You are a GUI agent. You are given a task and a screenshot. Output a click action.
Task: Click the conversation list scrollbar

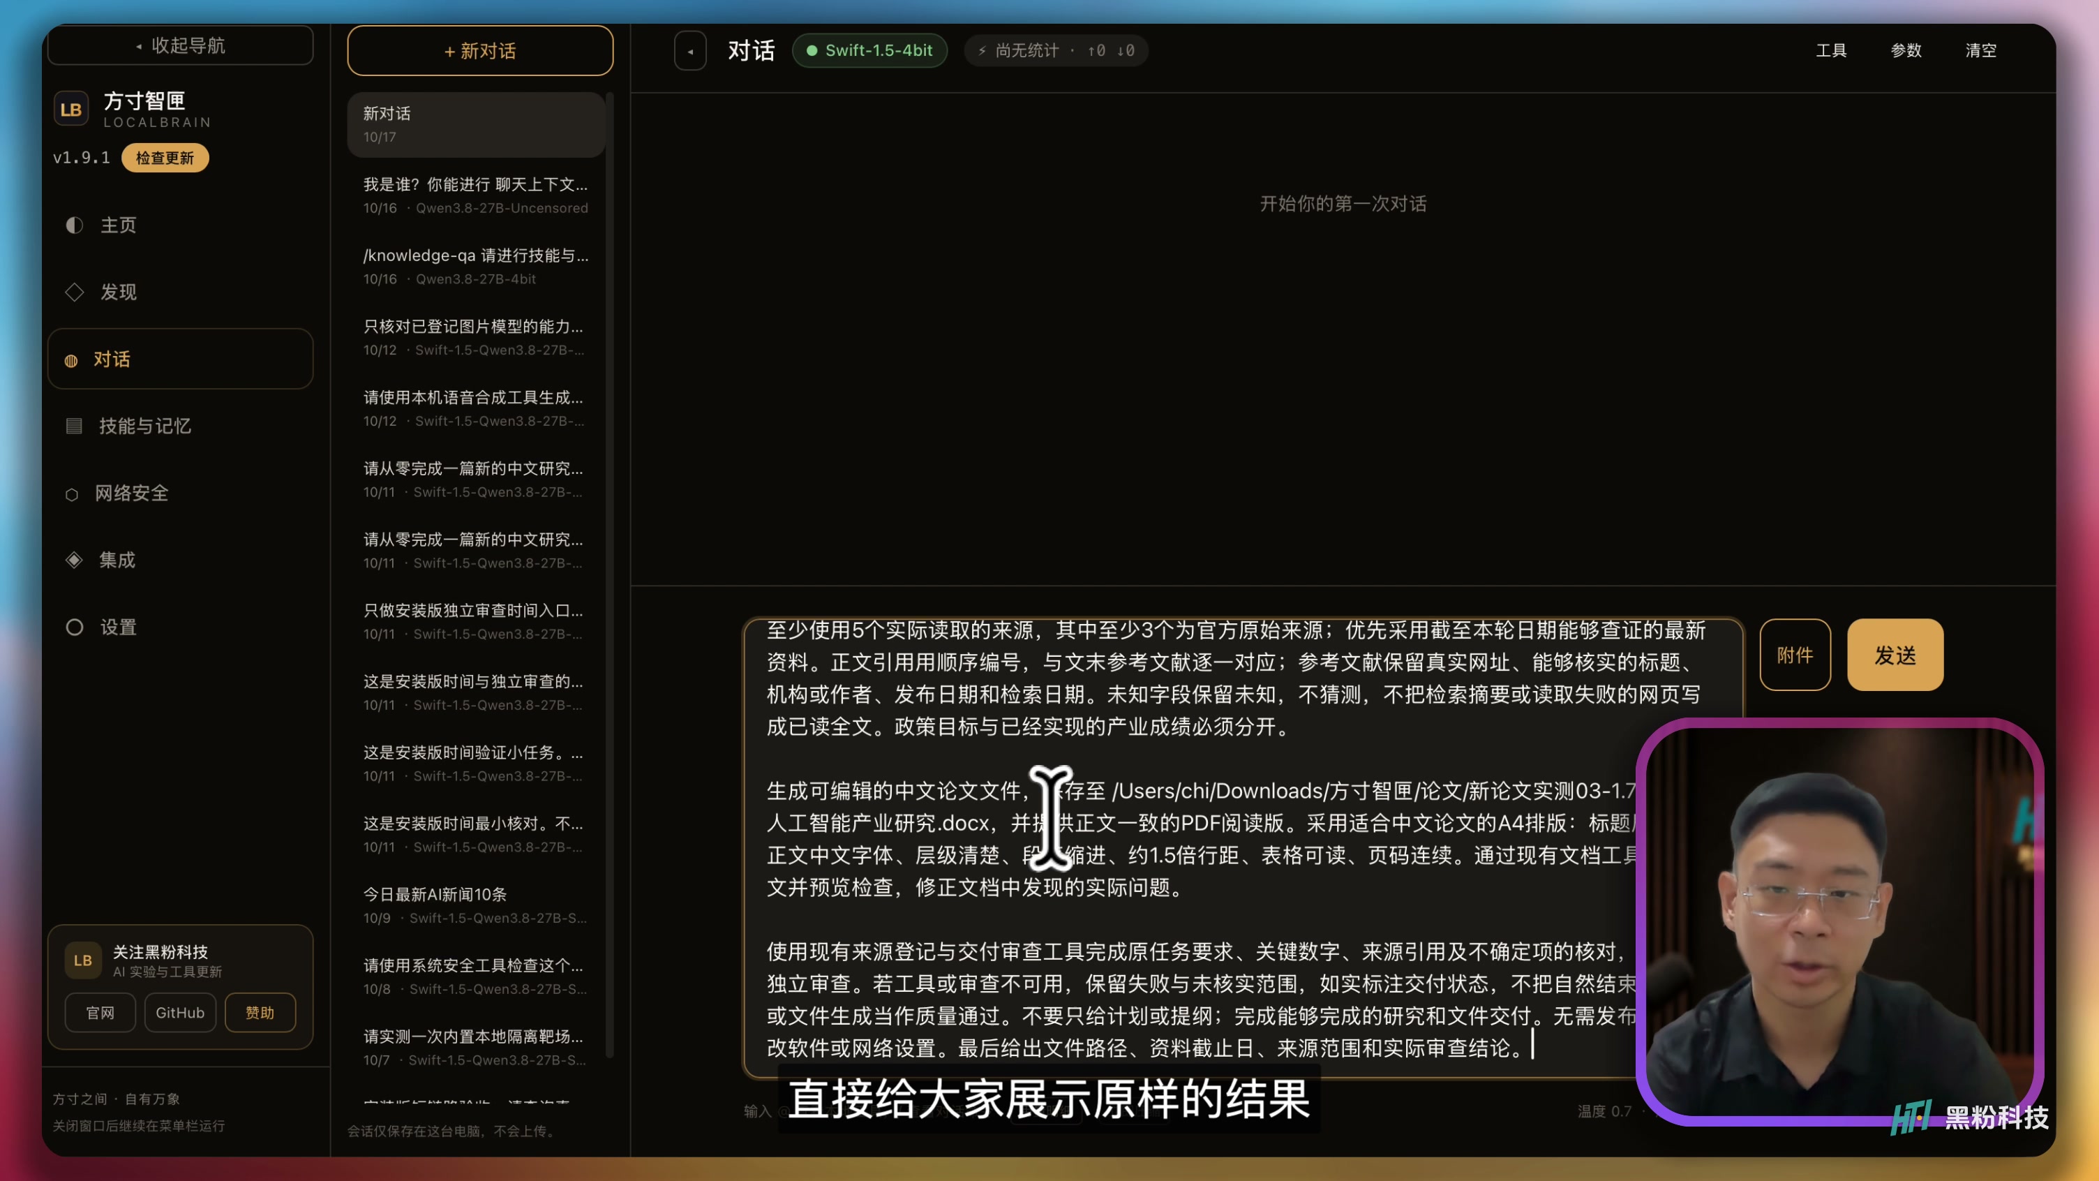pyautogui.click(x=609, y=574)
